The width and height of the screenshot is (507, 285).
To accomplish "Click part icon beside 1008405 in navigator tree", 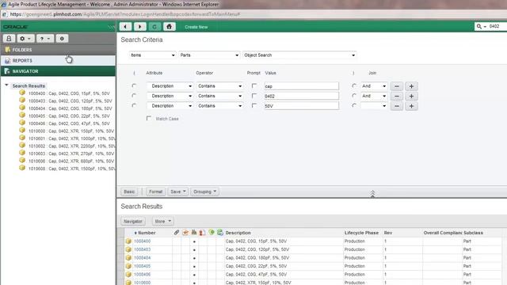I will coord(22,115).
